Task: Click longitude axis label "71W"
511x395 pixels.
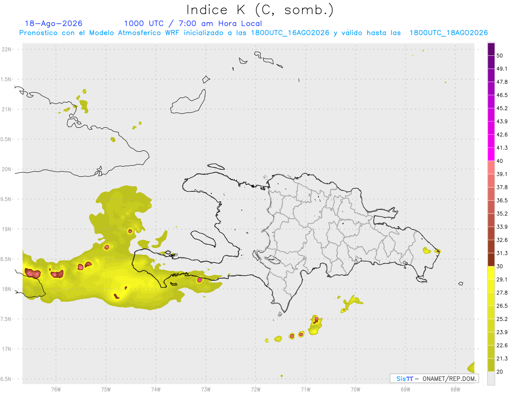Action: [x=306, y=389]
